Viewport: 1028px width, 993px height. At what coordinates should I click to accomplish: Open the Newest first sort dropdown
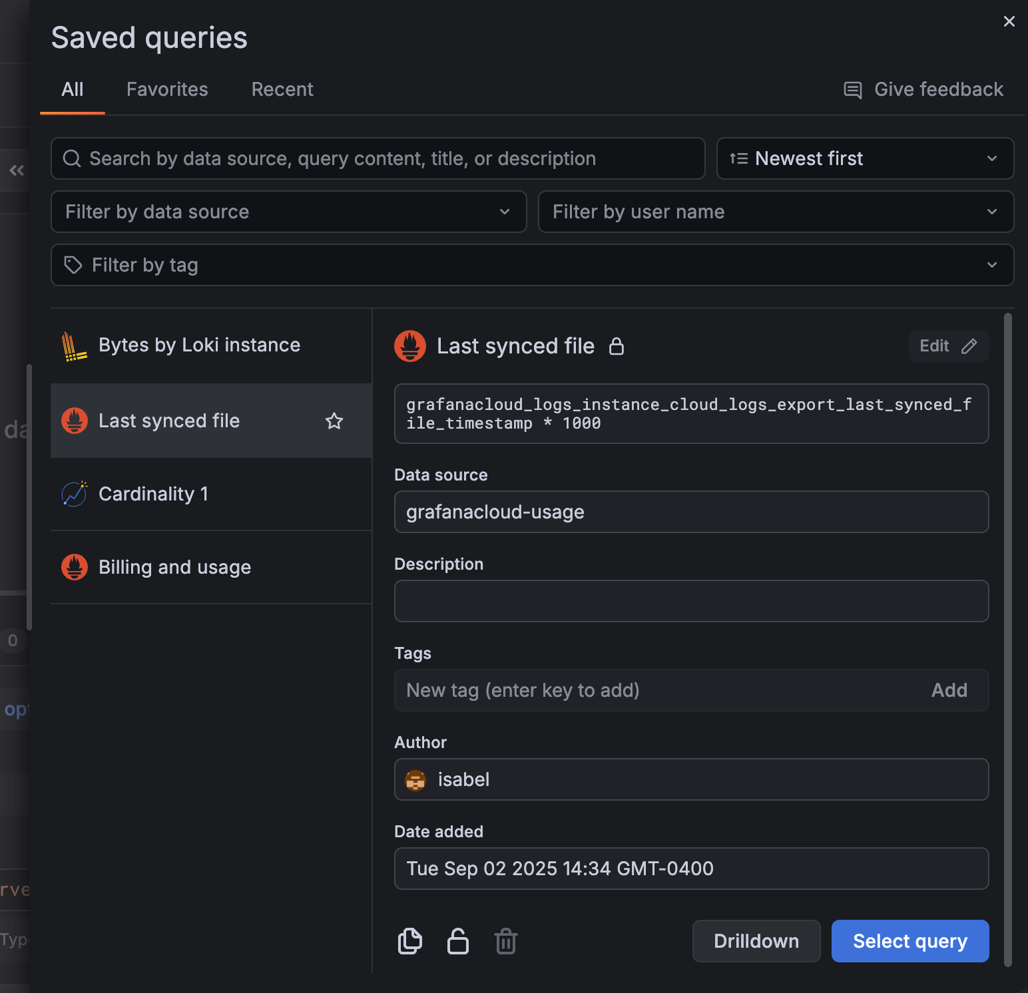click(x=864, y=158)
